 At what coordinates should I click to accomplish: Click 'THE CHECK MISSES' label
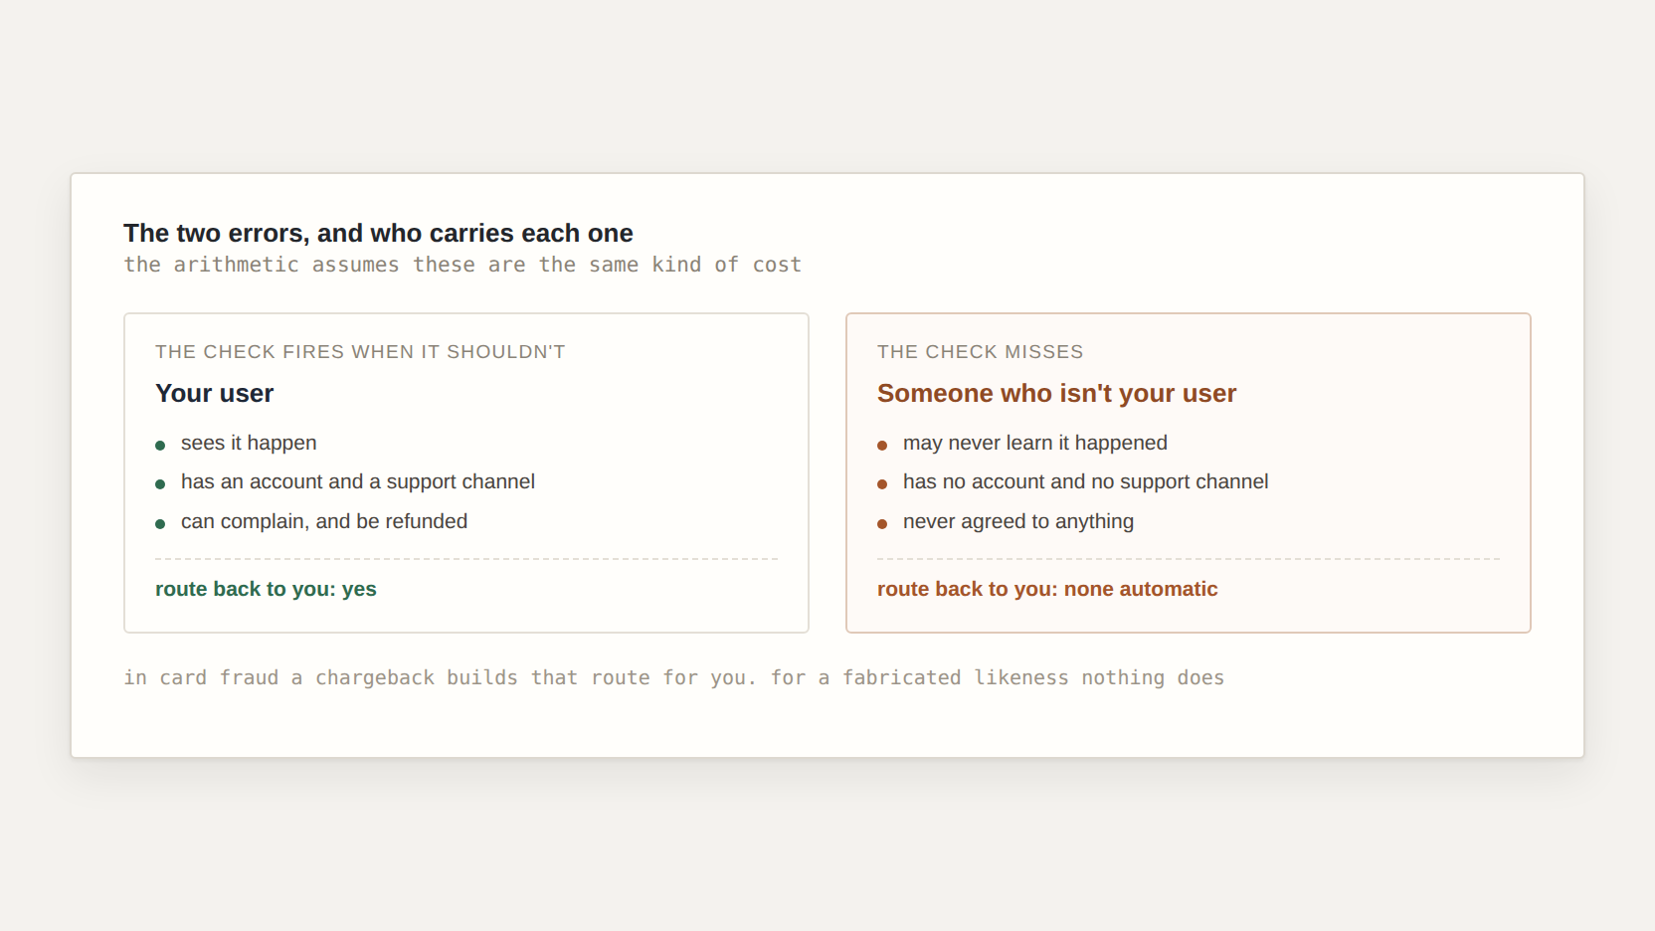click(x=980, y=352)
